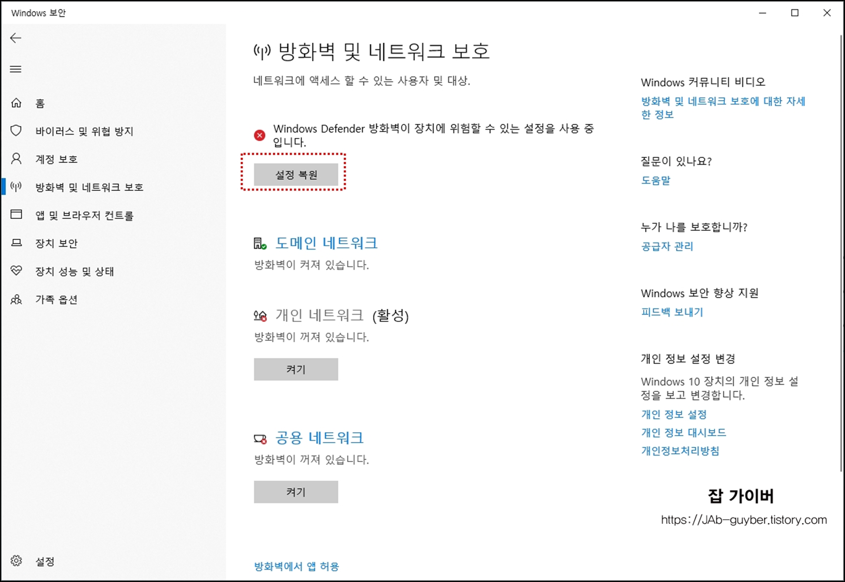Viewport: 845px width, 582px height.
Task: Enable firewall for 개인 네트워크 with 켜기
Action: 296,369
